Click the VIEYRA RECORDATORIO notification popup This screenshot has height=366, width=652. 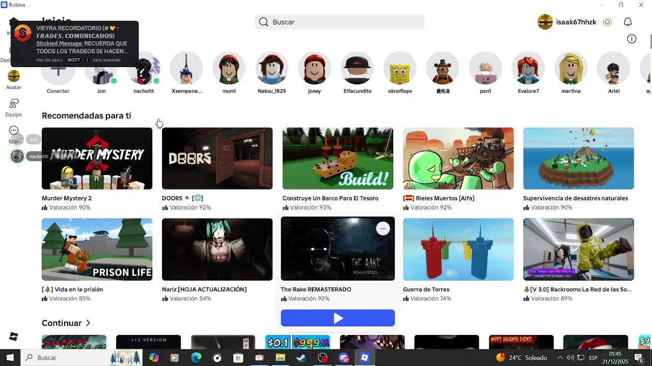[75, 44]
